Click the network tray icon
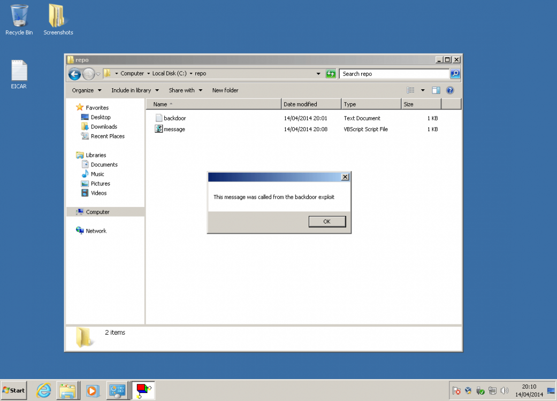 coord(492,391)
